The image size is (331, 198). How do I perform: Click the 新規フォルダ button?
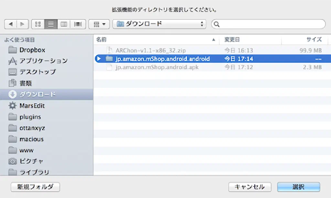(x=35, y=187)
